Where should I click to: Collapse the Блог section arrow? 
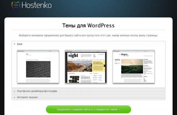tap(14, 44)
